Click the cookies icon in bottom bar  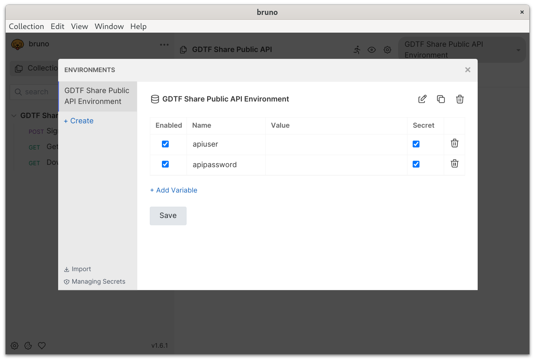coord(28,345)
